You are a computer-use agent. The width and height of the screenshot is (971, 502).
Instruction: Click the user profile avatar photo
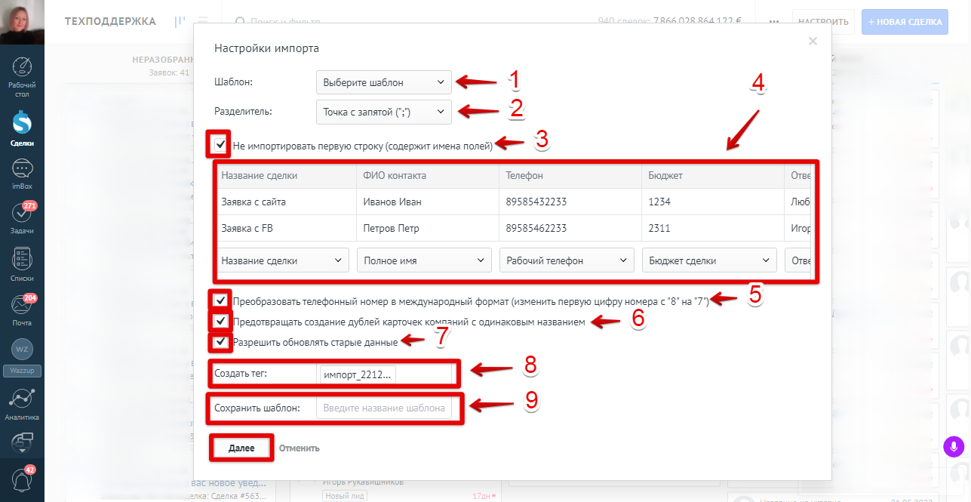coord(22,22)
